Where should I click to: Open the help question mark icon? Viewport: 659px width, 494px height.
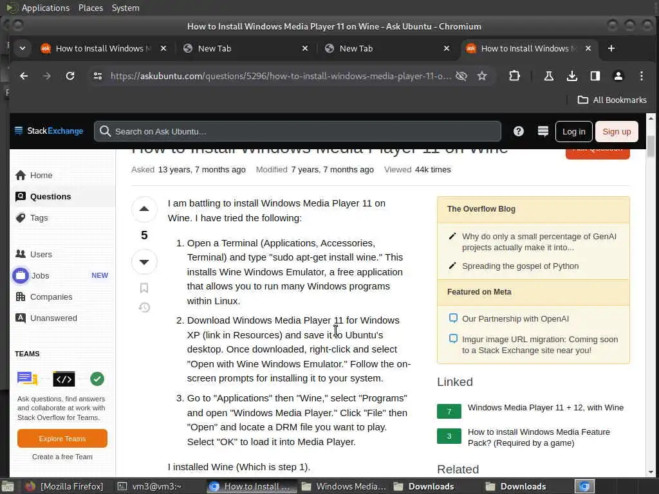(519, 131)
